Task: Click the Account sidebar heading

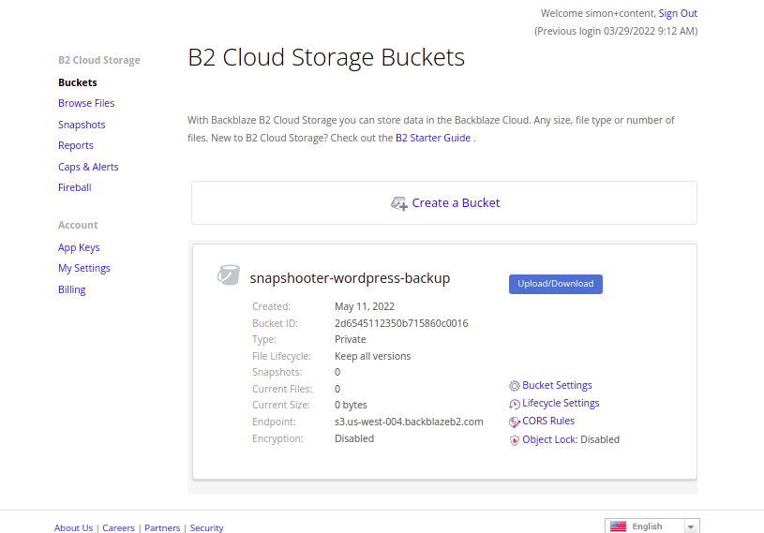Action: [x=78, y=225]
